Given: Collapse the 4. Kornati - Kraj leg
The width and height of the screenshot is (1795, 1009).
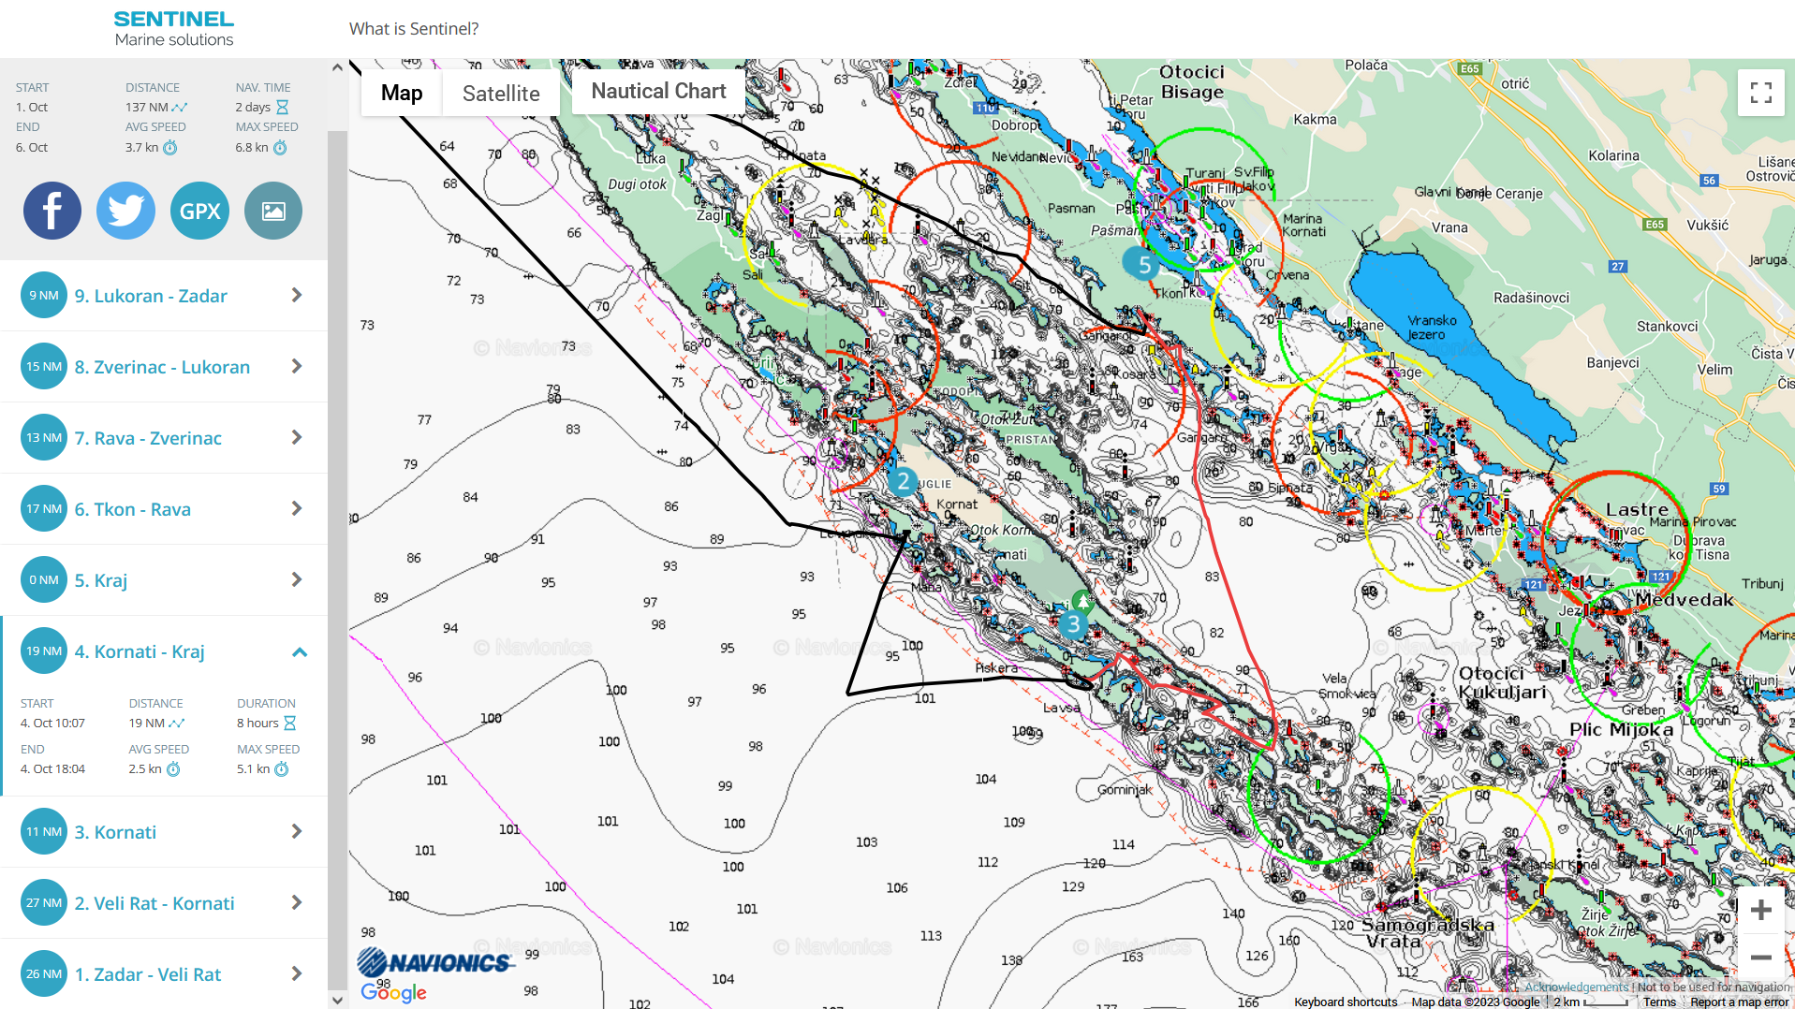Looking at the screenshot, I should (x=300, y=651).
